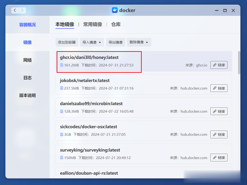Viewport: 247px width, 185px height.
Task: Switch to 仓库 tab
Action: pyautogui.click(x=116, y=24)
